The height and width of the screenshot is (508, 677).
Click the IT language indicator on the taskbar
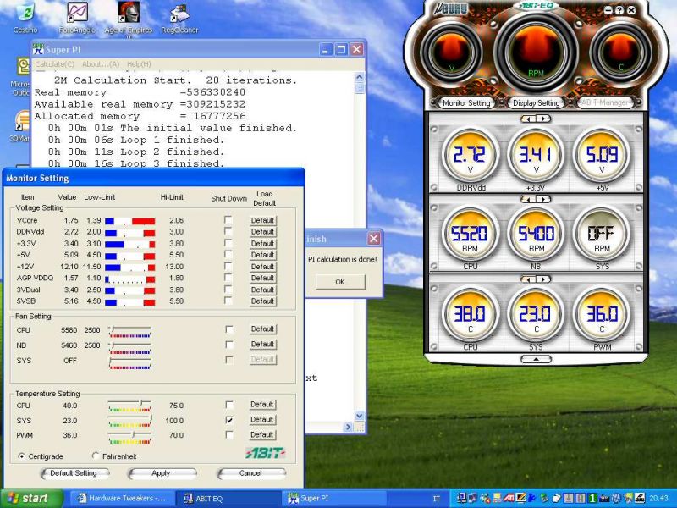(x=437, y=499)
